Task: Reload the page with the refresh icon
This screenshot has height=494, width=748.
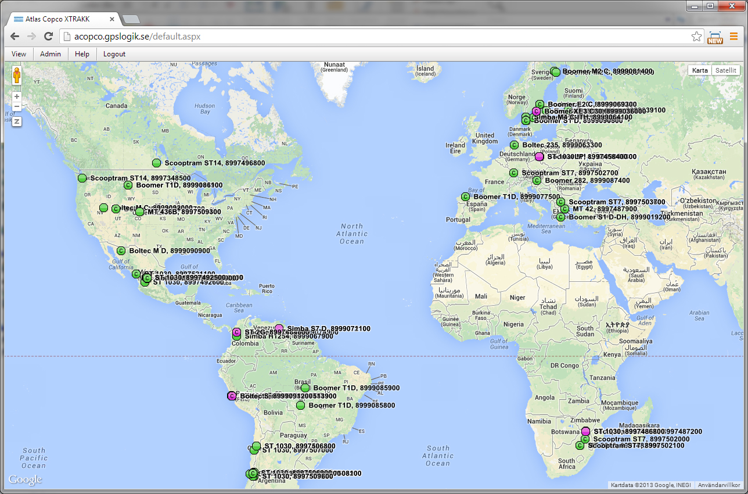Action: (x=49, y=37)
